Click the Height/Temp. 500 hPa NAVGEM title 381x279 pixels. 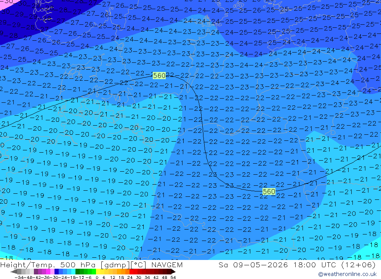click(91, 265)
